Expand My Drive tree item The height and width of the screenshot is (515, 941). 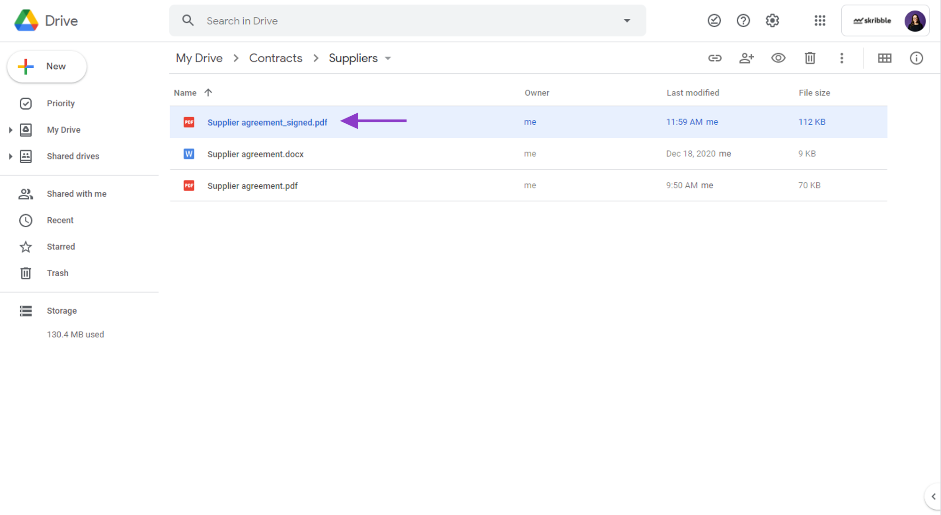point(10,129)
